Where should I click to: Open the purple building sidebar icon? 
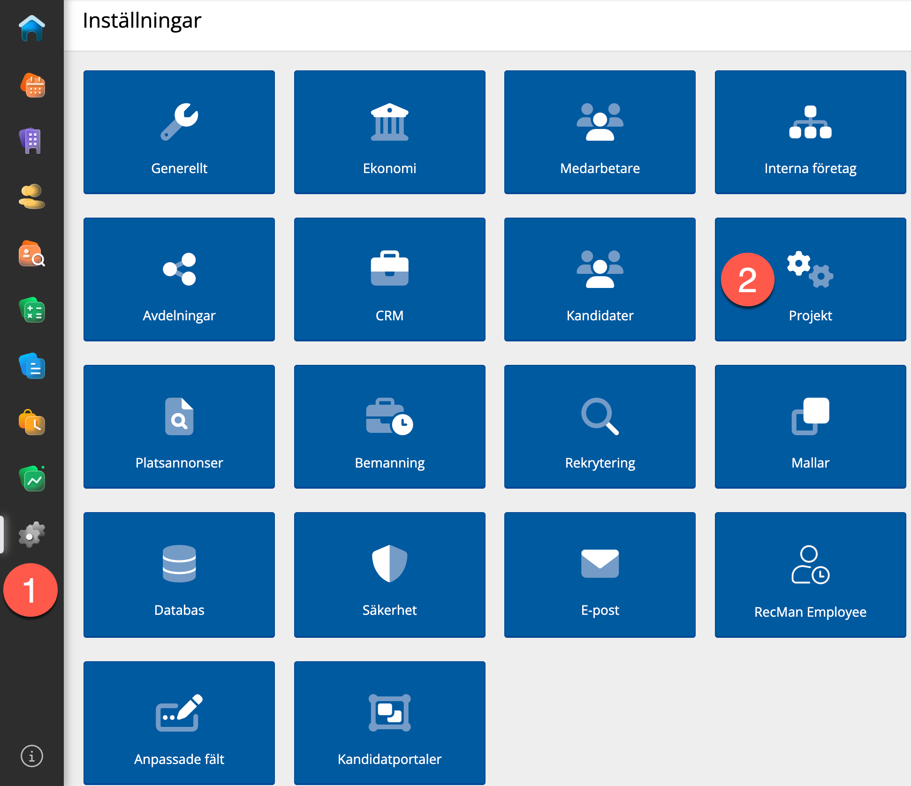click(x=32, y=141)
